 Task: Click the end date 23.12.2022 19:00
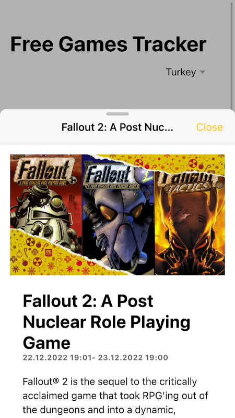pyautogui.click(x=133, y=357)
